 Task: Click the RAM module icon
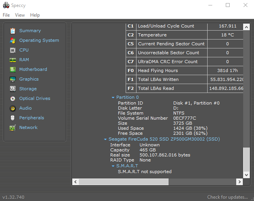point(13,60)
